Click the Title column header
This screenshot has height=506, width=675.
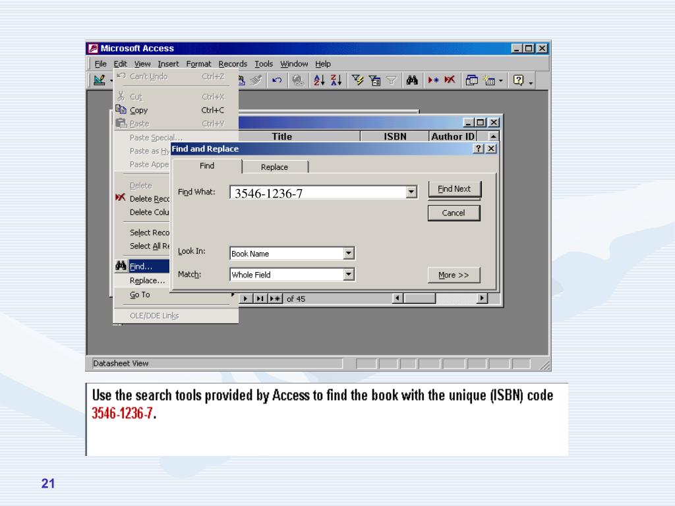282,136
